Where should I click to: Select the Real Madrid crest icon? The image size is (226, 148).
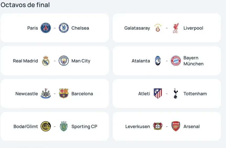click(46, 61)
